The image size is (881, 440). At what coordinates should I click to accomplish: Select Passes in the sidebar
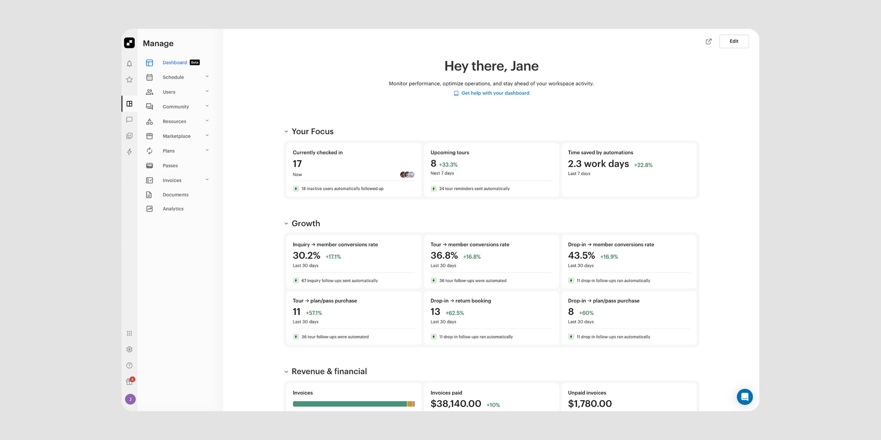(170, 166)
